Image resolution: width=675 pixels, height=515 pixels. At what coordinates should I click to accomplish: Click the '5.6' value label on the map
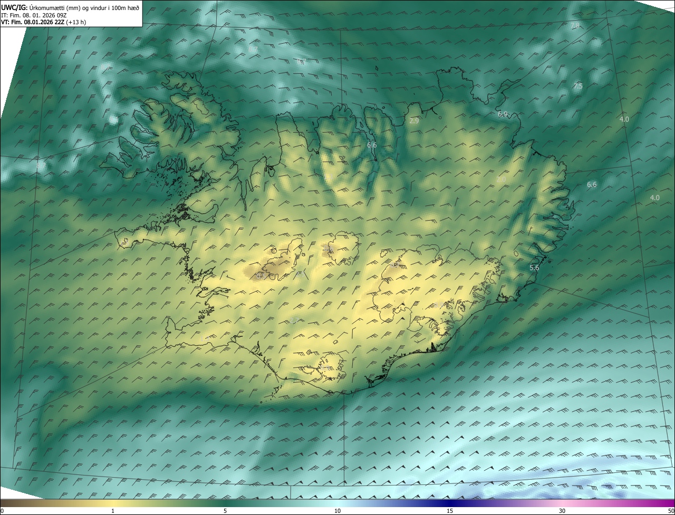click(x=534, y=268)
